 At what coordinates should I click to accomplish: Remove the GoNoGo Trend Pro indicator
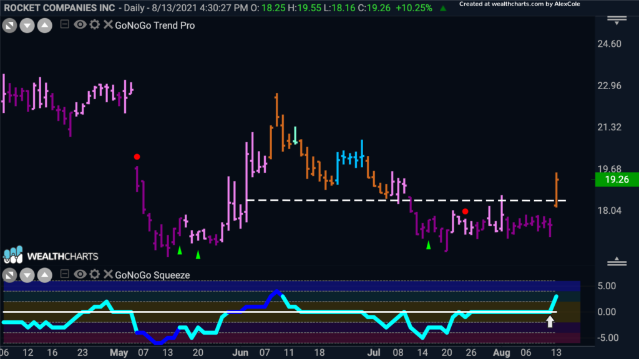click(x=108, y=24)
